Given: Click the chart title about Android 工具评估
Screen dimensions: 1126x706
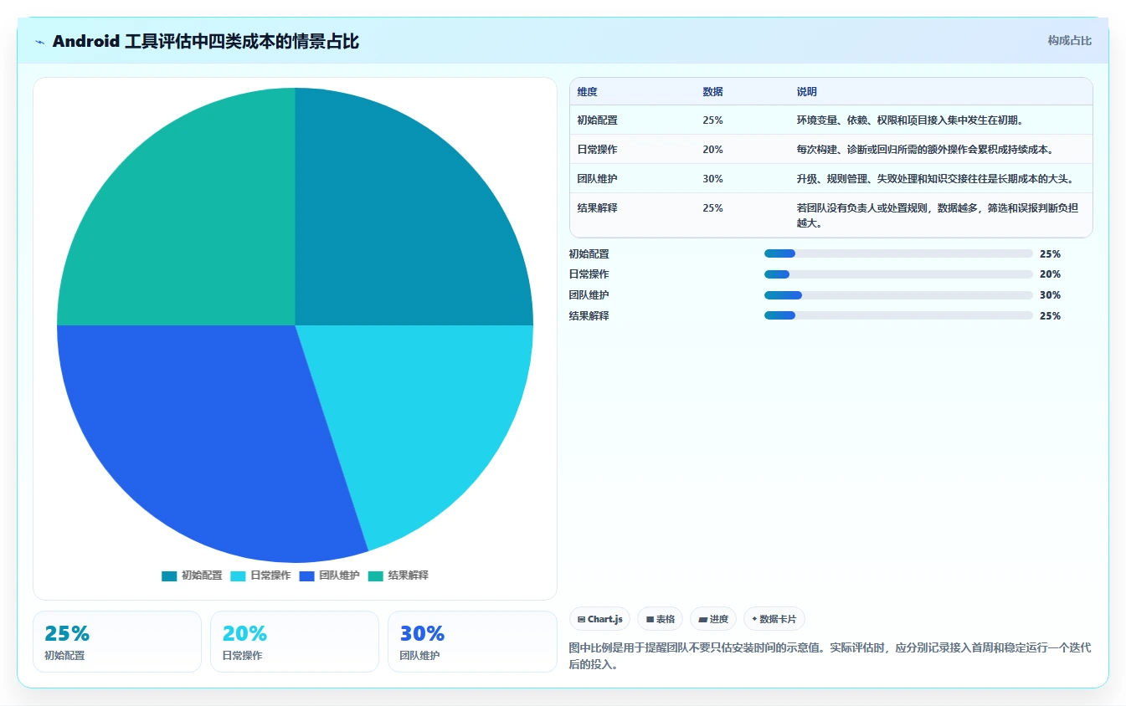Looking at the screenshot, I should [206, 42].
